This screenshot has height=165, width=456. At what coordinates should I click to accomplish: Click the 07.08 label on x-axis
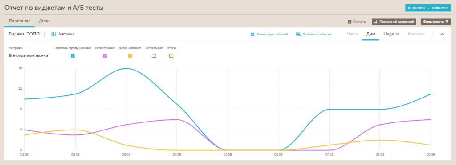329,155
